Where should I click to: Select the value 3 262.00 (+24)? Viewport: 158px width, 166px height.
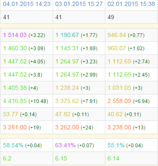[x=74, y=127]
